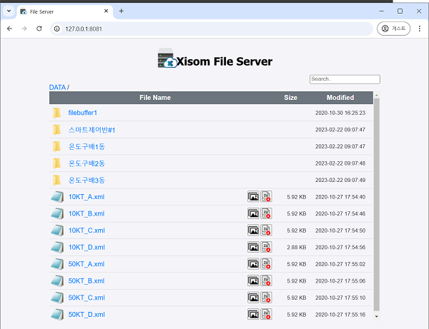
Task: Open Chrome's three-dot menu
Action: pos(420,29)
